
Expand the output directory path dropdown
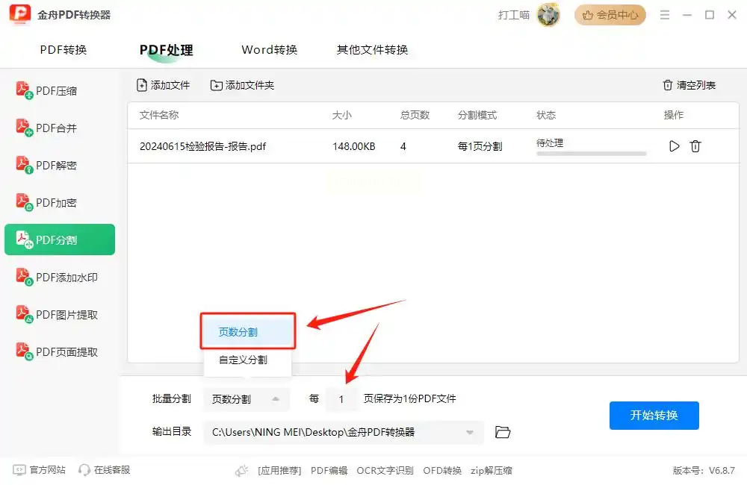(x=470, y=432)
